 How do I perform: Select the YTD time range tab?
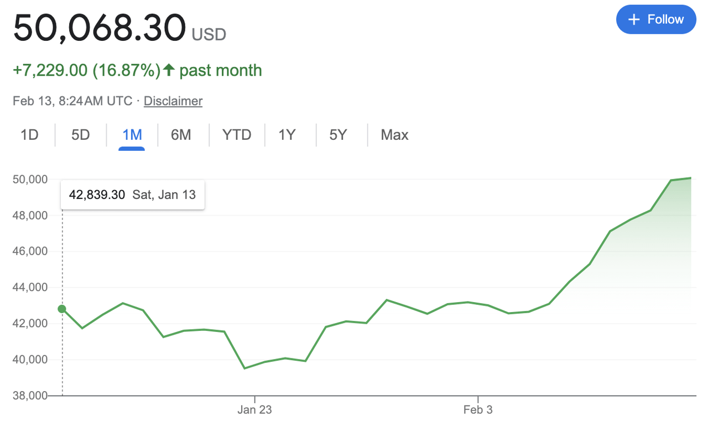click(x=237, y=134)
